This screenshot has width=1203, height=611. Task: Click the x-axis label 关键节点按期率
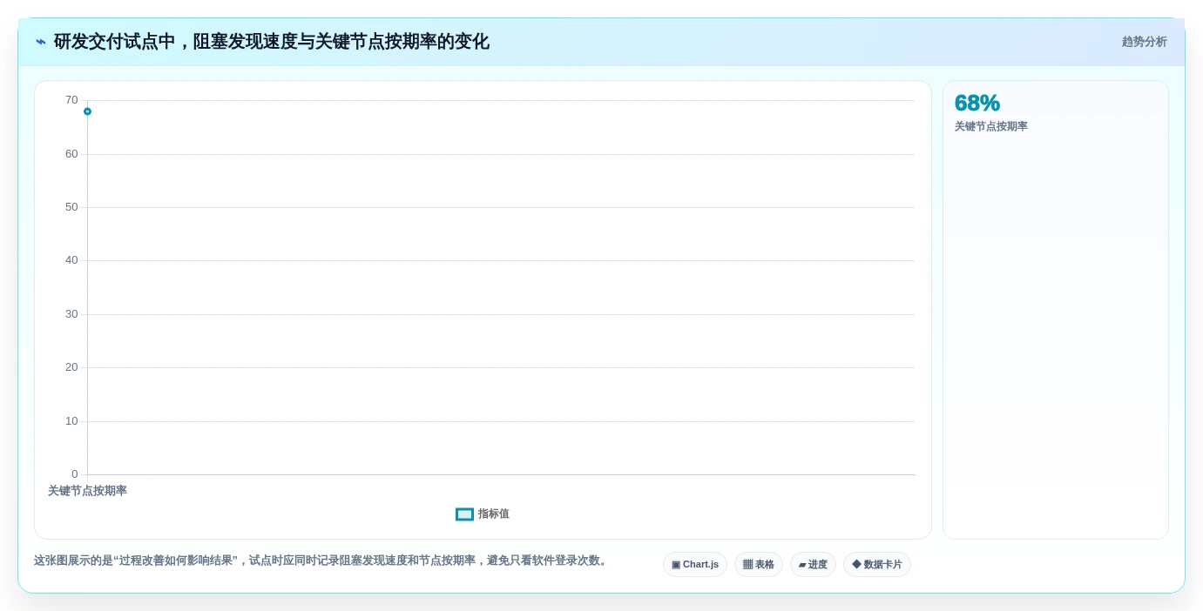[87, 491]
